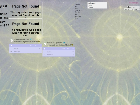Click the login arrow icon in right chat box
The width and height of the screenshot is (140, 105).
coord(73,52)
